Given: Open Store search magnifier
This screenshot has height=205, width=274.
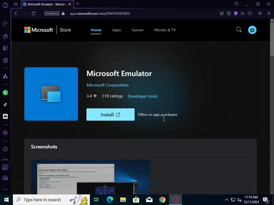Looking at the screenshot, I should (239, 30).
